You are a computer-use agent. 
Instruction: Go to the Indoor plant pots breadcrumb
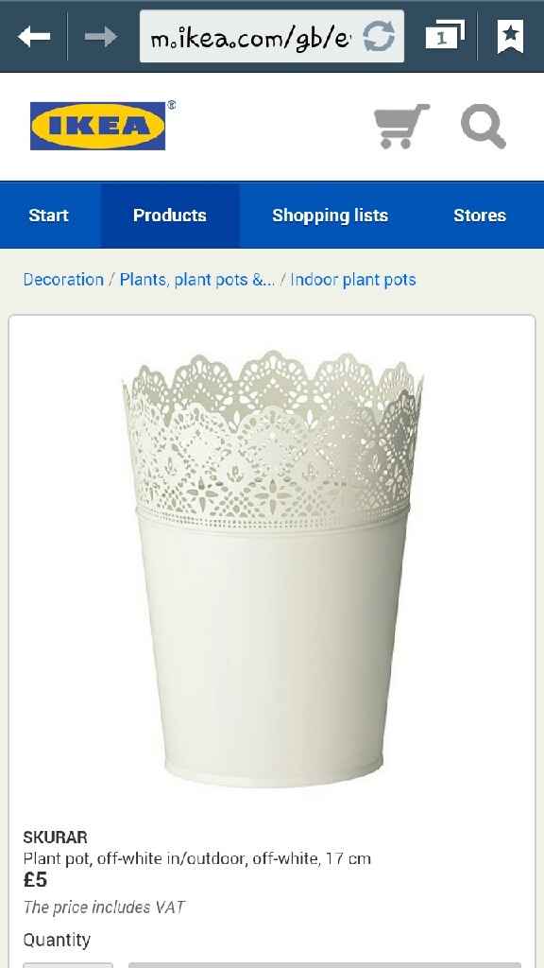(353, 280)
